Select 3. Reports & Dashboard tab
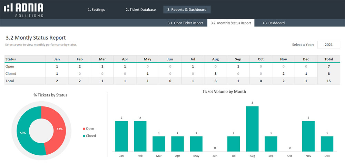345x164 pixels. [187, 10]
